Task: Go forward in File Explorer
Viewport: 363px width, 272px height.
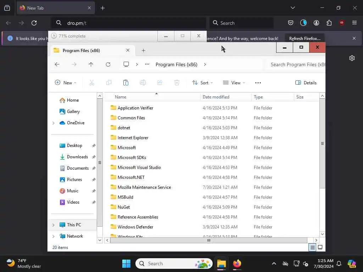Action: (74, 64)
